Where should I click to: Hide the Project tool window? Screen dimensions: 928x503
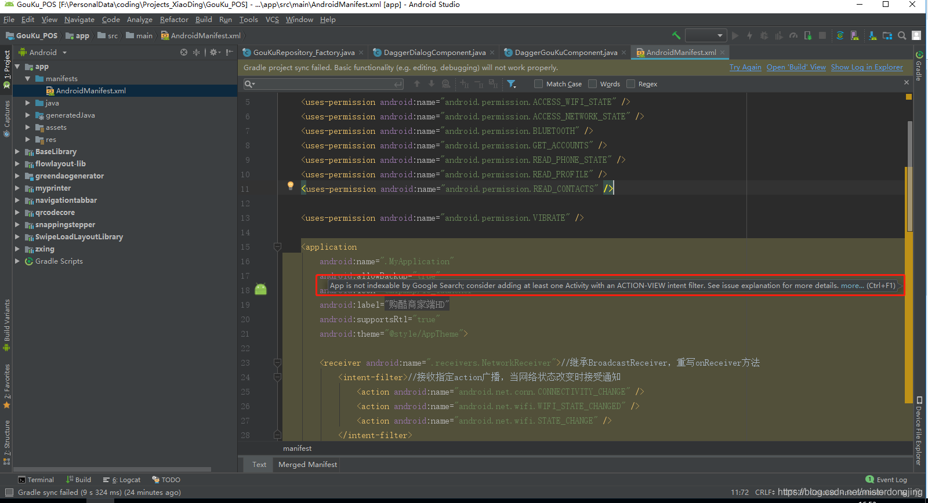click(230, 52)
